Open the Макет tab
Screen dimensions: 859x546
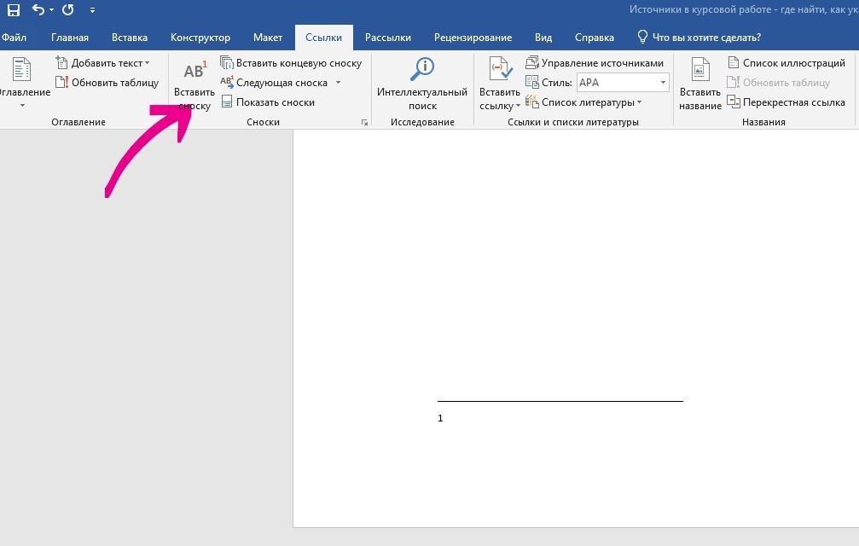tap(267, 38)
